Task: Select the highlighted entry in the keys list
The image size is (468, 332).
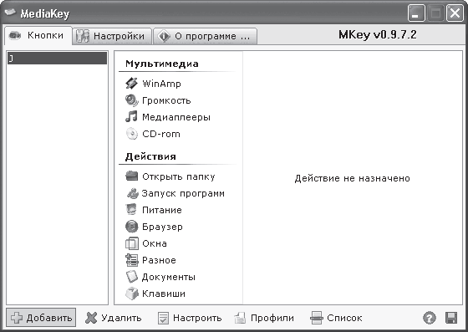Action: point(57,58)
